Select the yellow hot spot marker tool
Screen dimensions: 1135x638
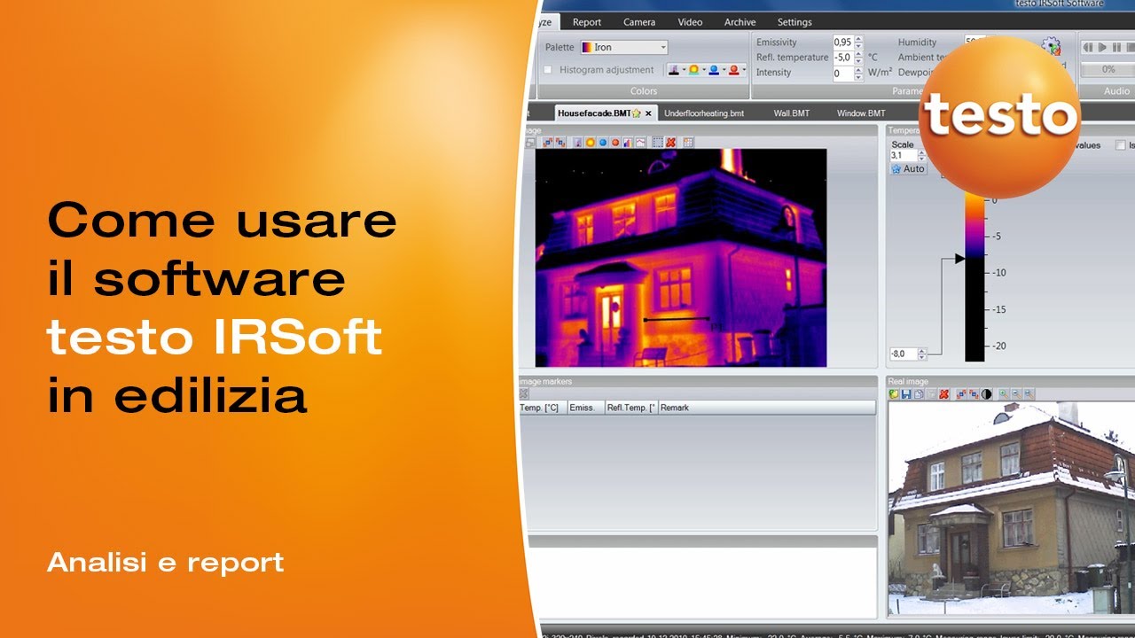[591, 143]
